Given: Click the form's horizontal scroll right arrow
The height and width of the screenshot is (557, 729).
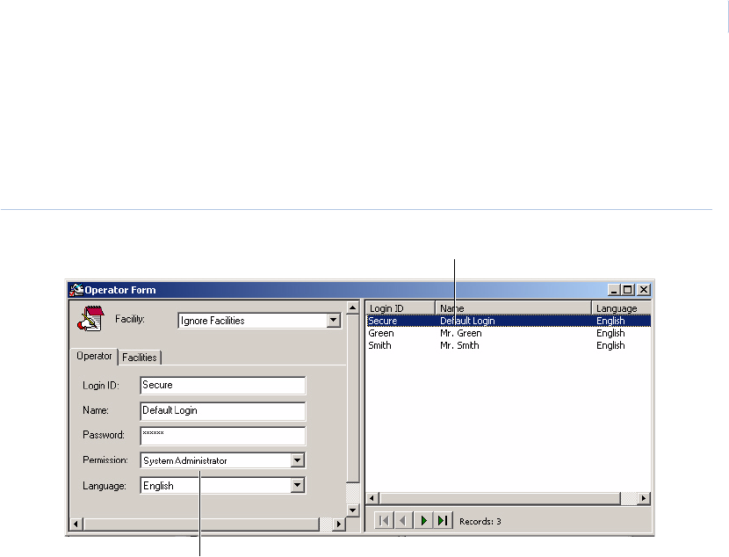Looking at the screenshot, I should [x=339, y=524].
